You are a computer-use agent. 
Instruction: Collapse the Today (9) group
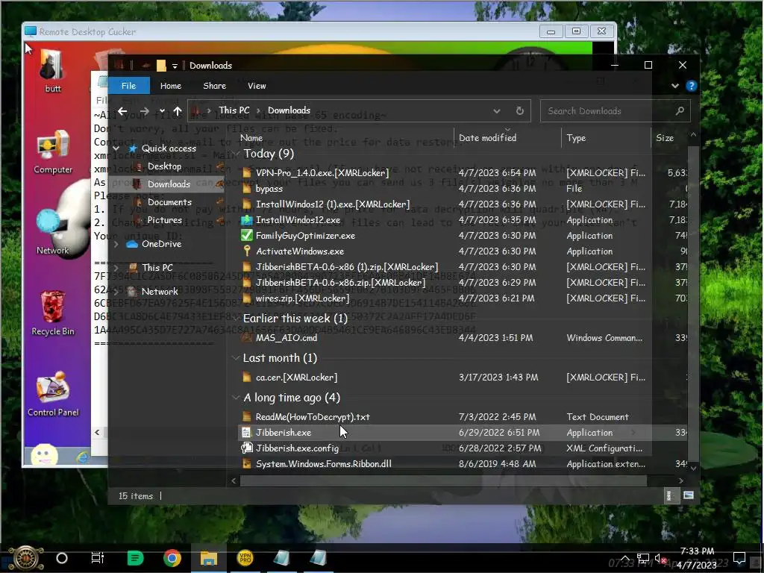click(237, 154)
